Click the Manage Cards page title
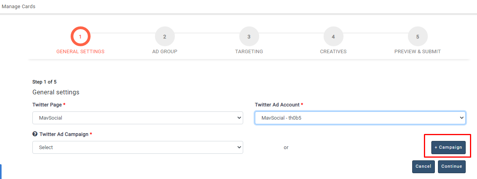 [18, 7]
